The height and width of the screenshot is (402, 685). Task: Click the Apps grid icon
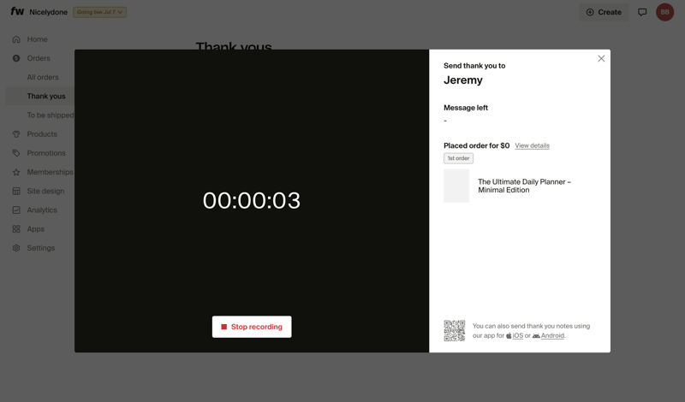coord(16,229)
